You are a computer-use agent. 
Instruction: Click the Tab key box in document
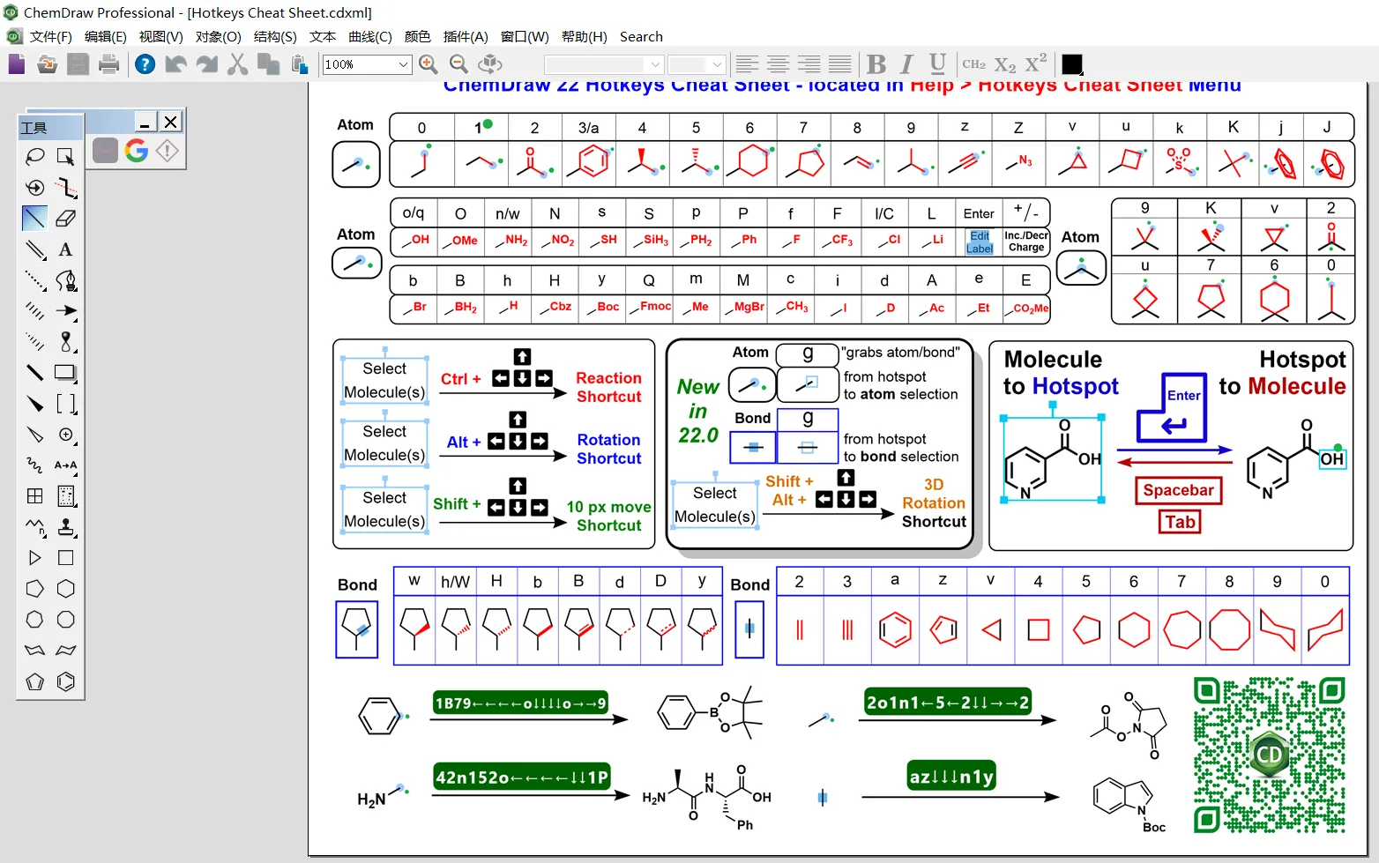click(x=1180, y=522)
